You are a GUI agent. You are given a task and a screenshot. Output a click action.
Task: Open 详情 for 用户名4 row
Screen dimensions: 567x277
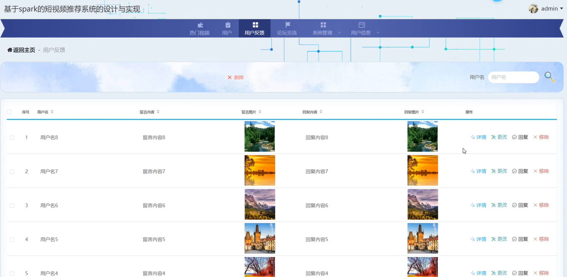coord(478,273)
